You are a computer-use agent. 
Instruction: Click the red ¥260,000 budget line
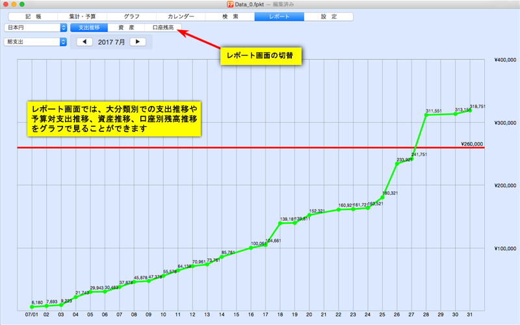pos(260,148)
